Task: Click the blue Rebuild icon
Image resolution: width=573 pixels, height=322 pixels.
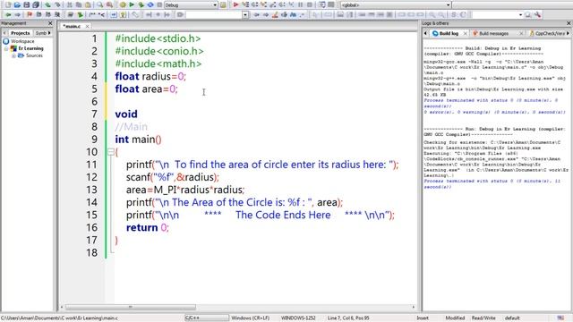Action: pyautogui.click(x=150, y=4)
